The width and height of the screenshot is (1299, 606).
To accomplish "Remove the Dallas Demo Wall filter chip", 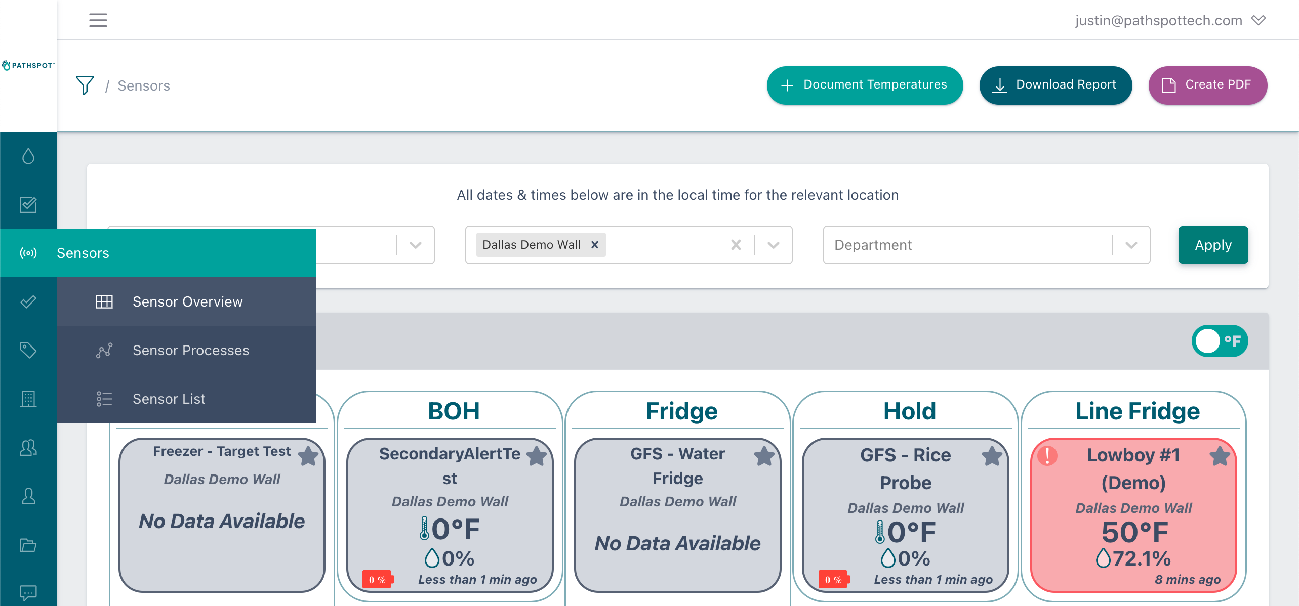I will 595,244.
